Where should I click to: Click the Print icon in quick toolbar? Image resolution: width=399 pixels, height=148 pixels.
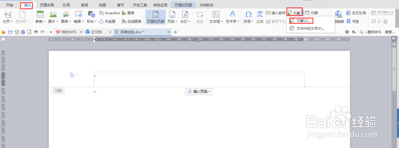(23, 32)
